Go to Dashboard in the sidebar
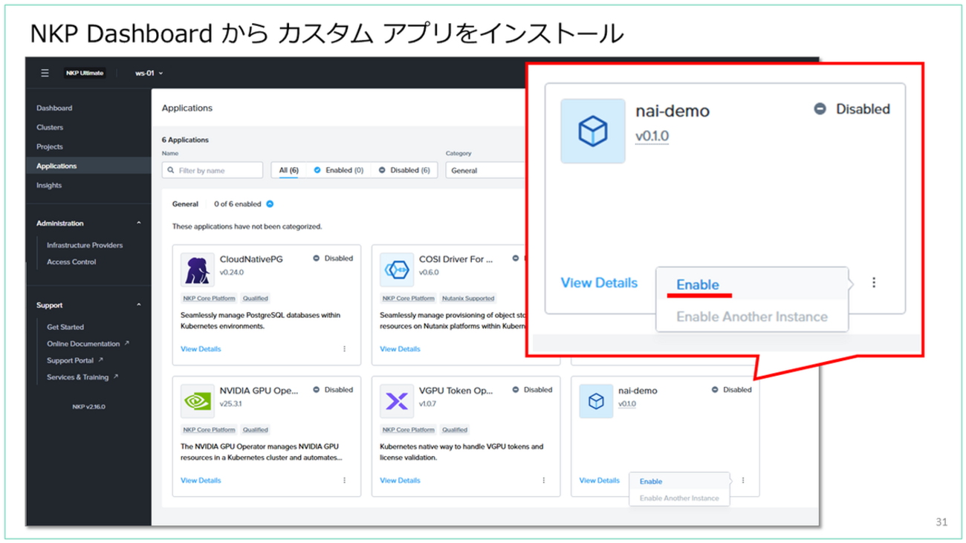 [54, 108]
